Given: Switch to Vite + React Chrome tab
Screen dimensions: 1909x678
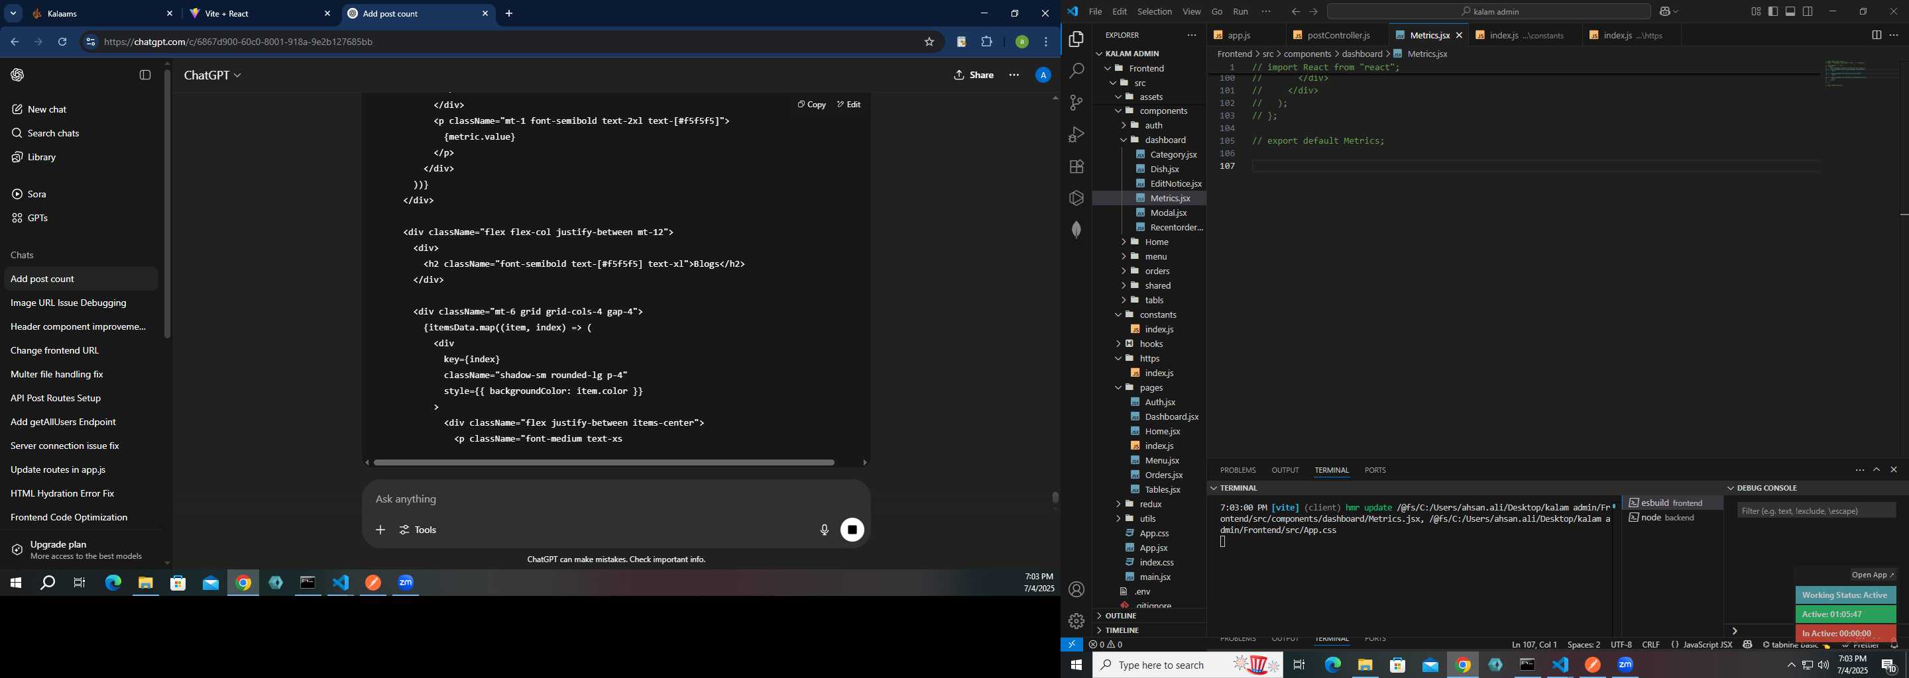Looking at the screenshot, I should coord(260,13).
